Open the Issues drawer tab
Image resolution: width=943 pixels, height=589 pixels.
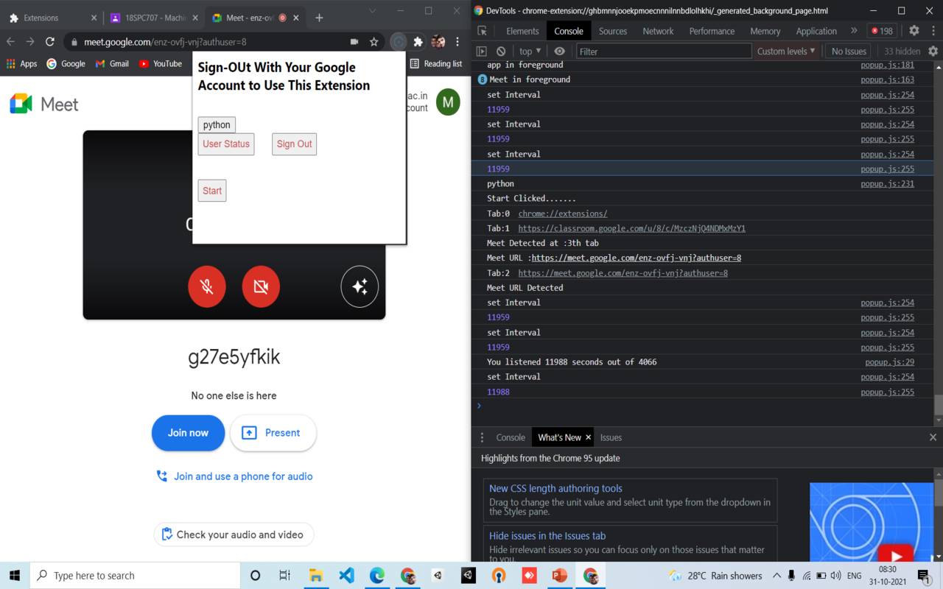[611, 437]
